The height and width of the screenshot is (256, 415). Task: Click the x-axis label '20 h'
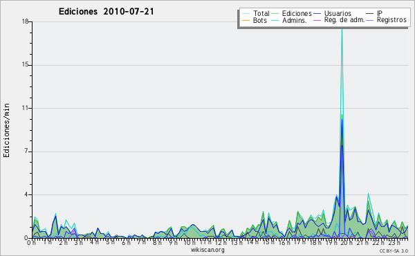[x=346, y=242]
